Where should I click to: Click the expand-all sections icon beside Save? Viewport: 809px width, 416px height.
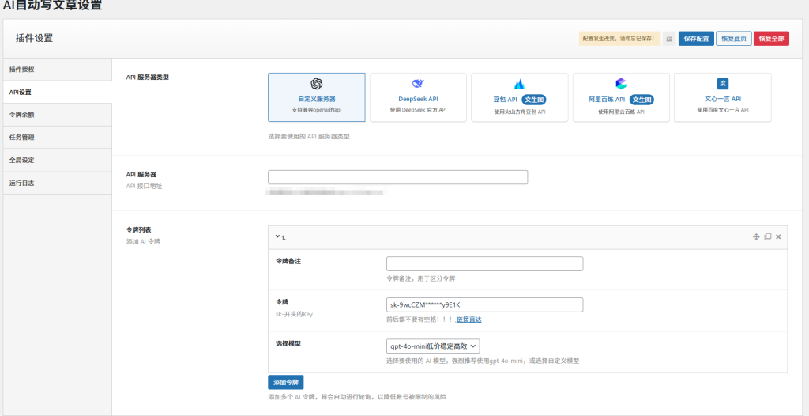[x=669, y=39]
